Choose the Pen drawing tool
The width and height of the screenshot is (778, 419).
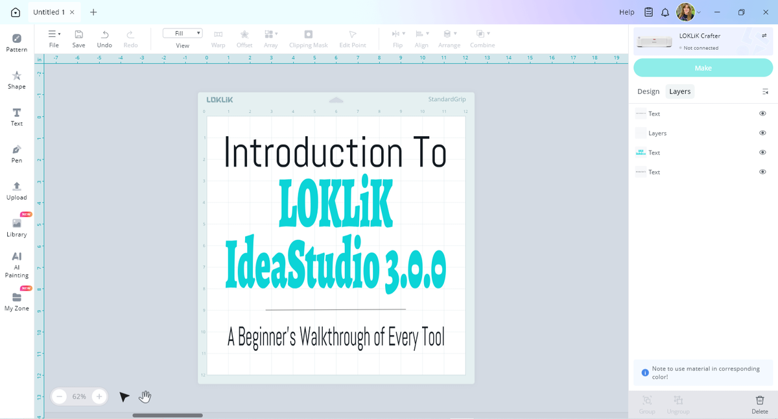[17, 154]
